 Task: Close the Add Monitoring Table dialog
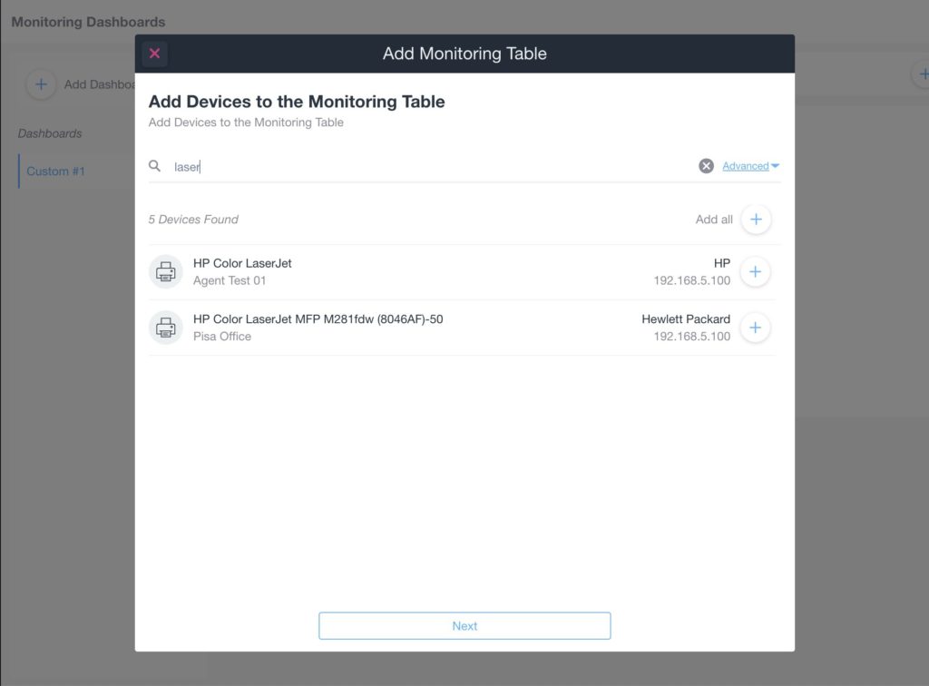tap(154, 54)
